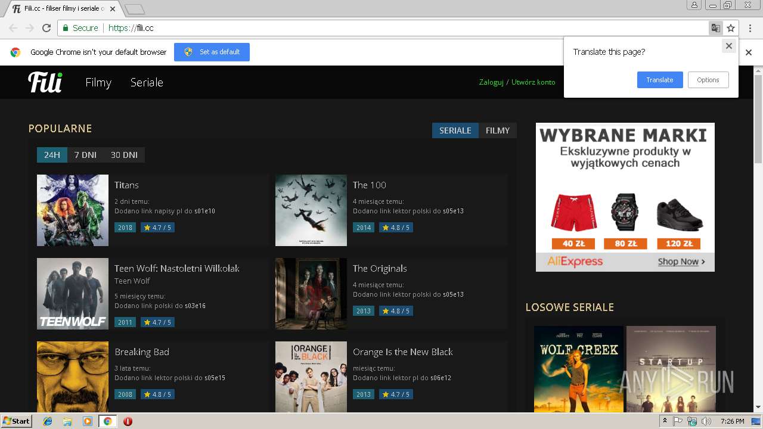This screenshot has width=763, height=429.
Task: Click the Fili logo
Action: pyautogui.click(x=45, y=82)
